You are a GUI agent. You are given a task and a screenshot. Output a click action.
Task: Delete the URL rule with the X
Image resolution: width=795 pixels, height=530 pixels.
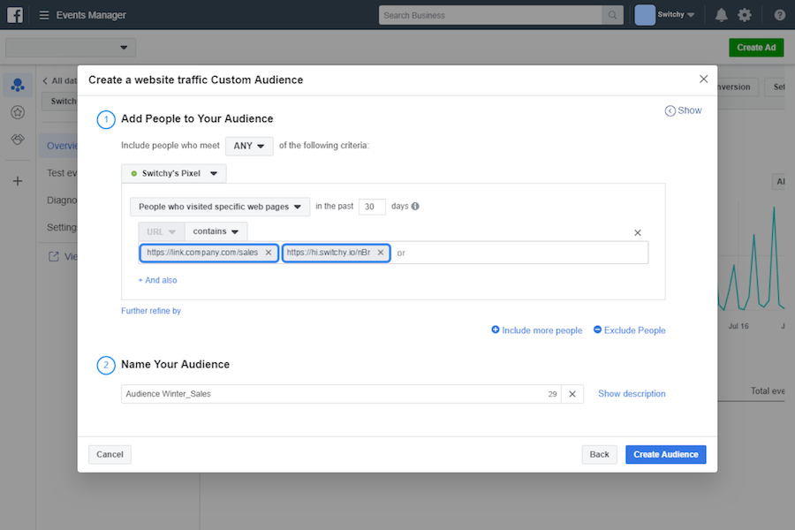(x=638, y=232)
